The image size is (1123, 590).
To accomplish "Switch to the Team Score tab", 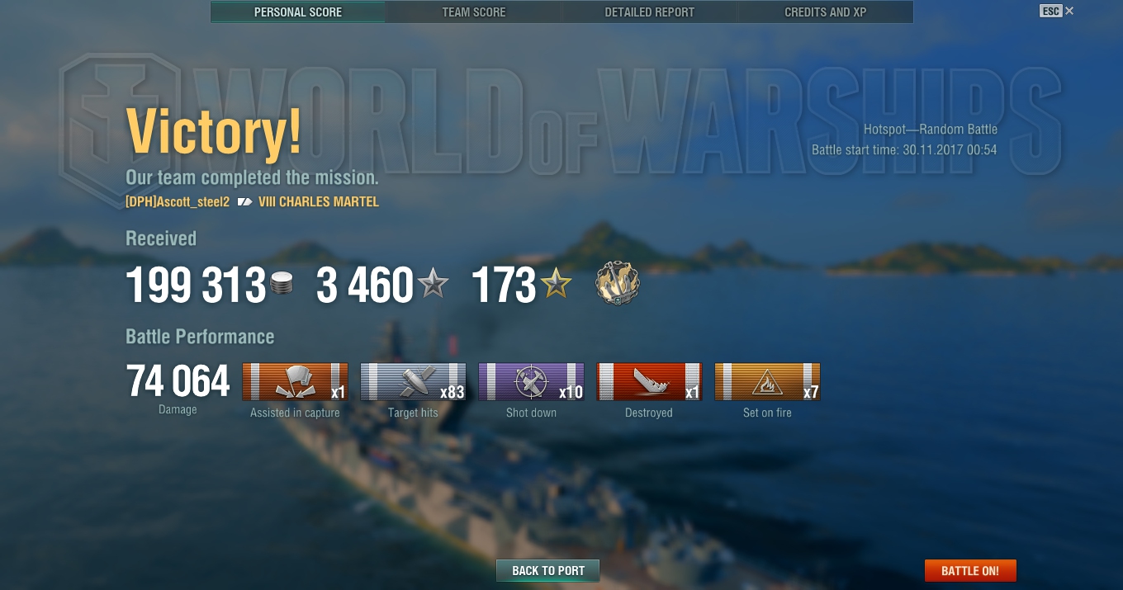I will 474,12.
